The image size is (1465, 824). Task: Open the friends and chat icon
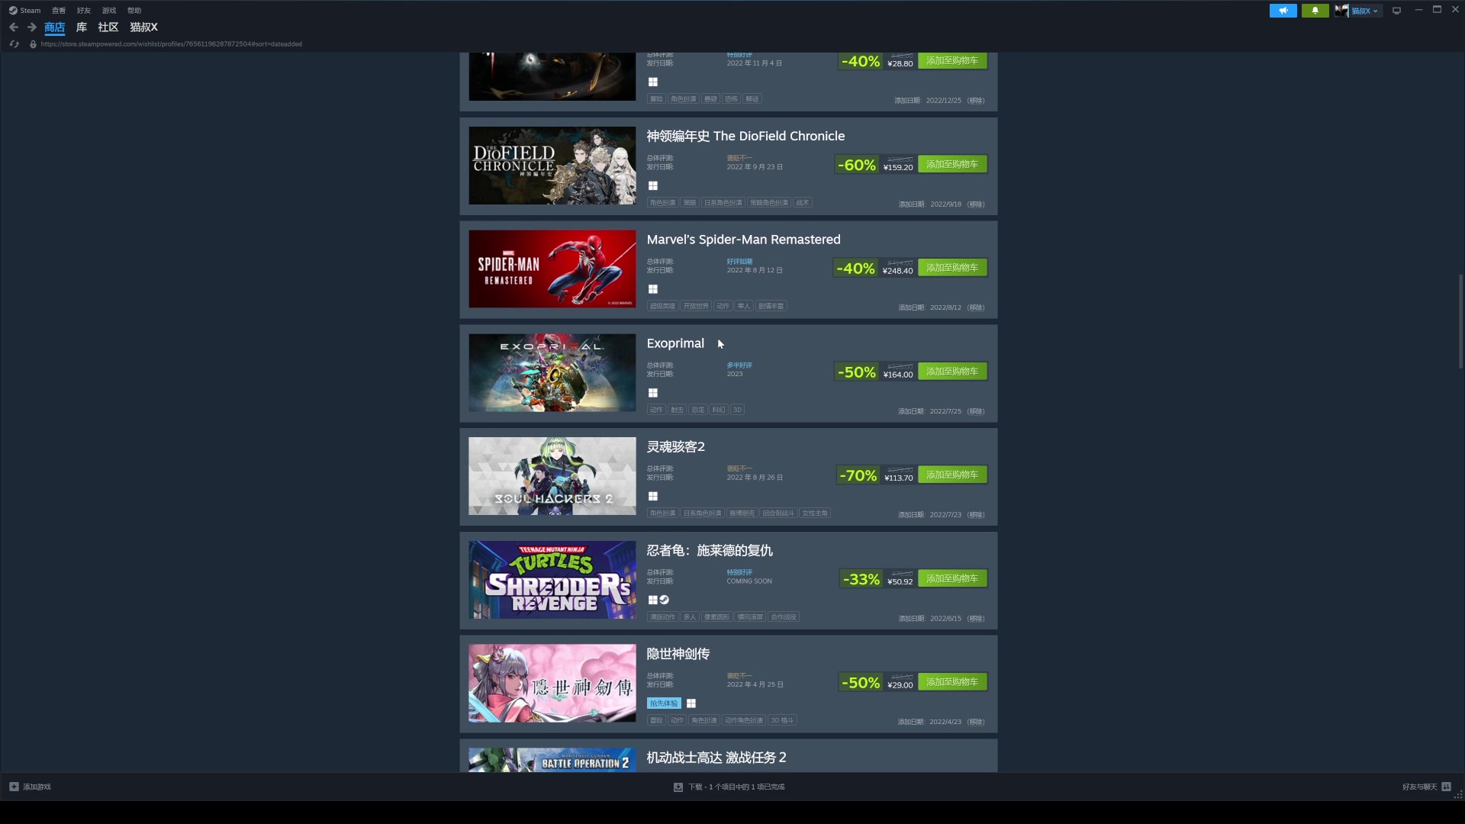point(1446,787)
